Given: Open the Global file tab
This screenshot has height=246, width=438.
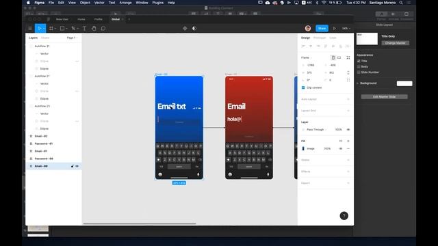Looking at the screenshot, I should click(x=116, y=19).
